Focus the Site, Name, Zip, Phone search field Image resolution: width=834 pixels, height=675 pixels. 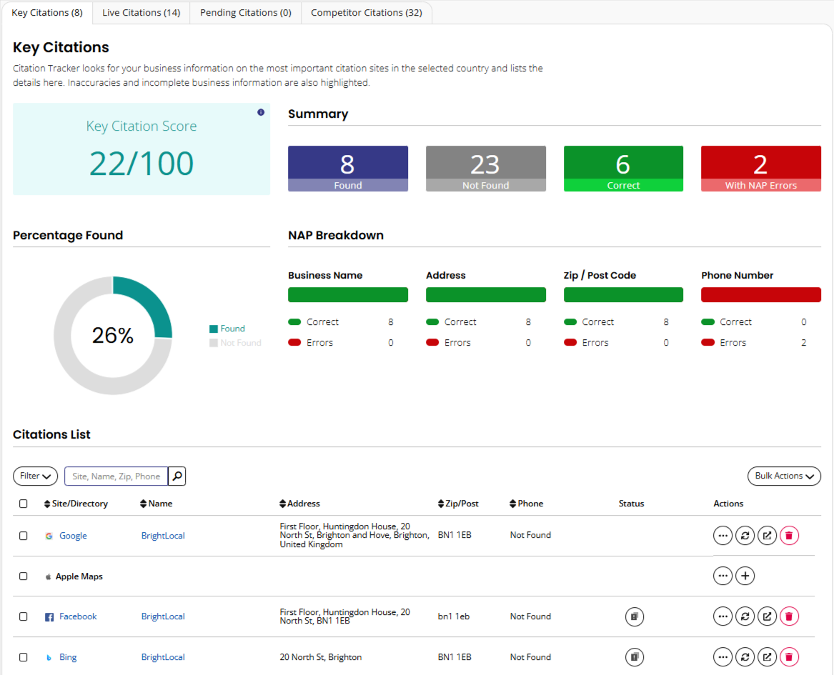click(116, 476)
